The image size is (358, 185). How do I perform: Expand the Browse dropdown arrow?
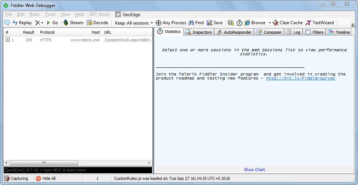tap(270, 23)
